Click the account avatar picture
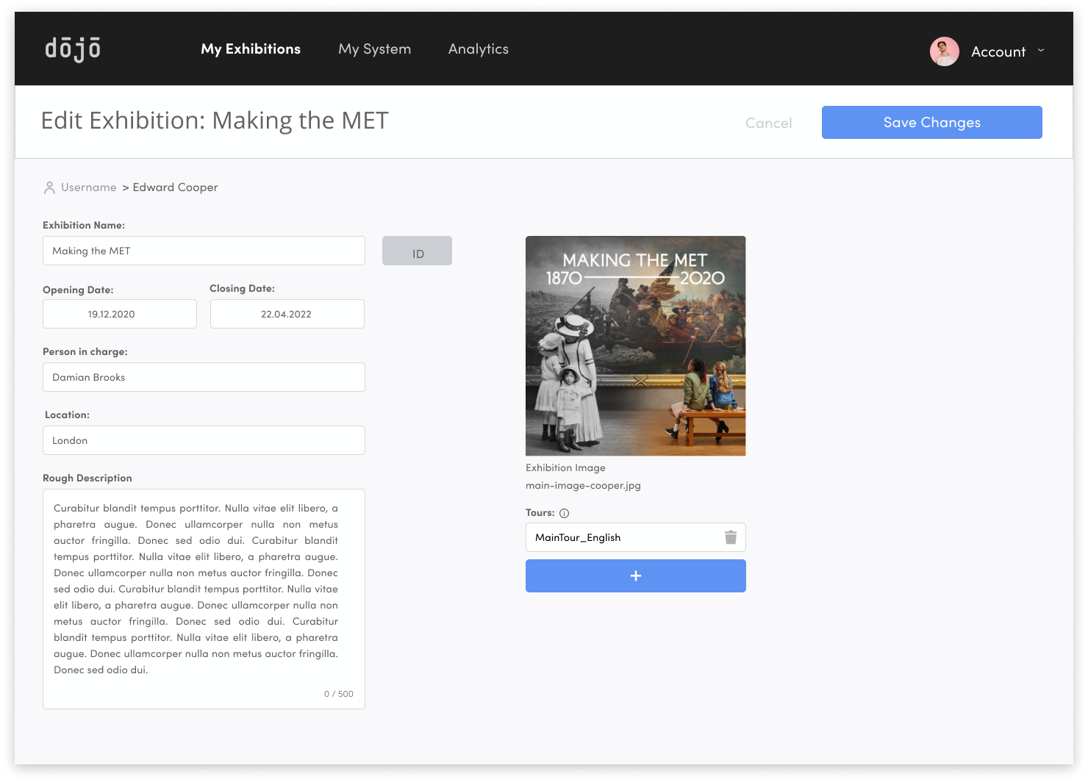Image resolution: width=1088 pixels, height=782 pixels. (x=944, y=51)
